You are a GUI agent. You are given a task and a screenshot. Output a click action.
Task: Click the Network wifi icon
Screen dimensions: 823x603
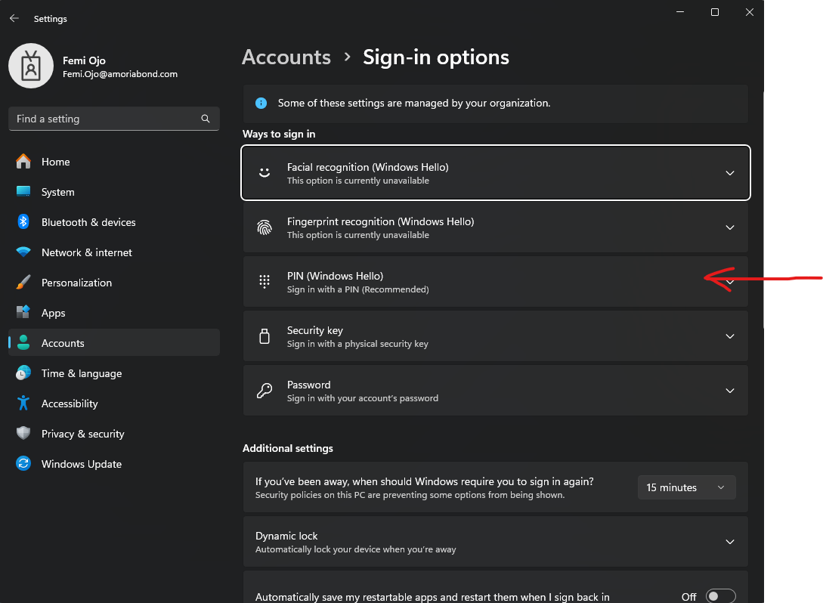tap(23, 252)
